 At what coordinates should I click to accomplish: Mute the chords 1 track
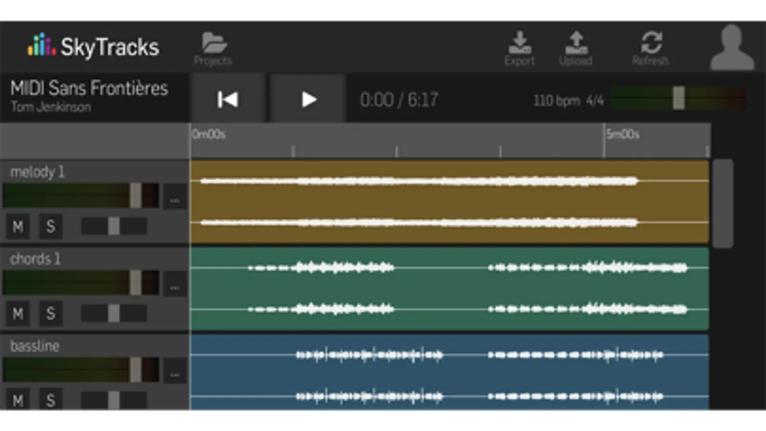18,314
